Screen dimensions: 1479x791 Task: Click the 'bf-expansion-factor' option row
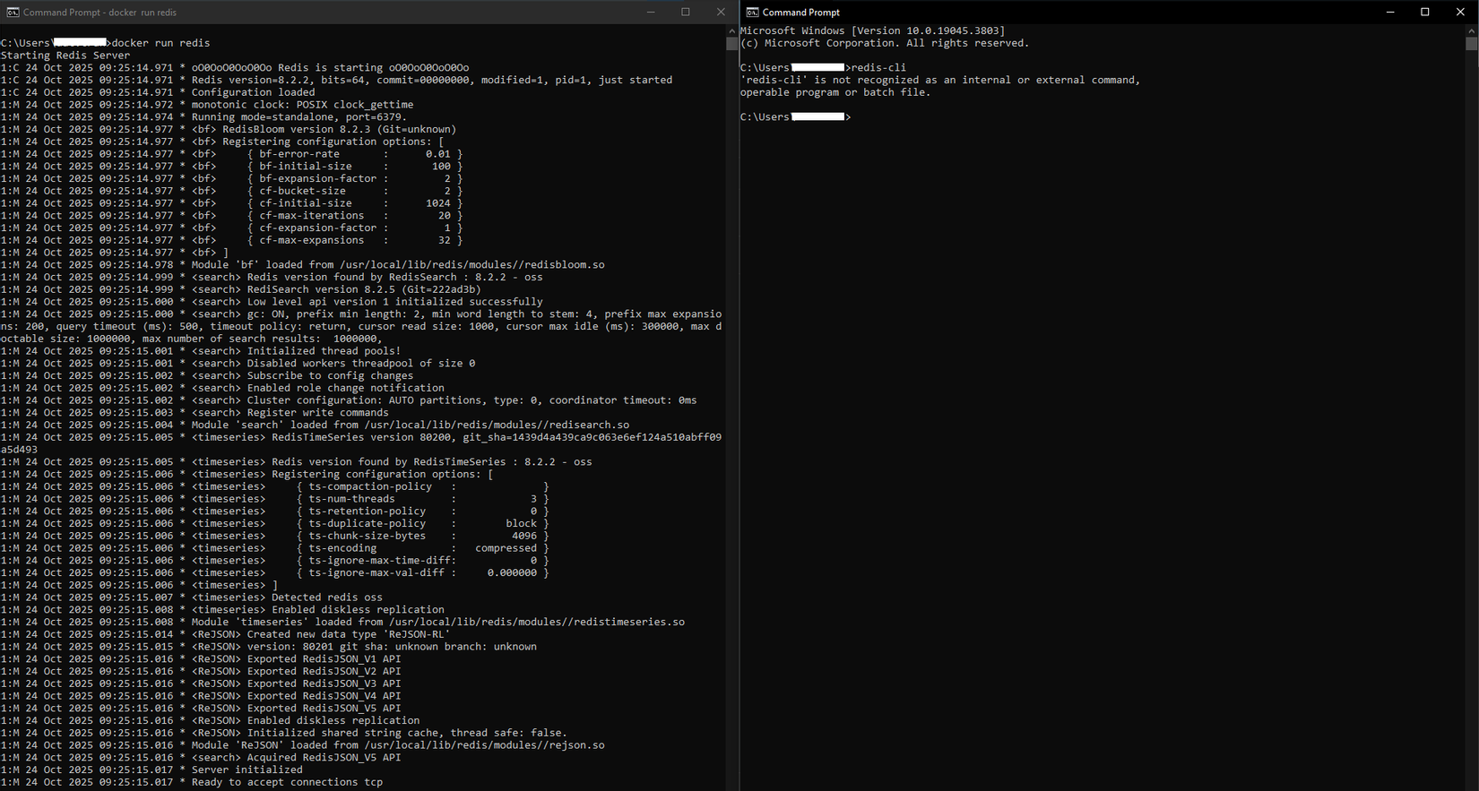[231, 179]
